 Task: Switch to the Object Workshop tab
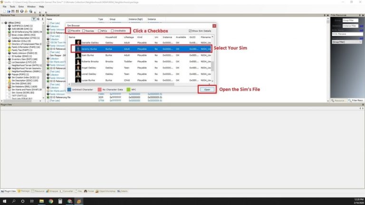(107, 191)
